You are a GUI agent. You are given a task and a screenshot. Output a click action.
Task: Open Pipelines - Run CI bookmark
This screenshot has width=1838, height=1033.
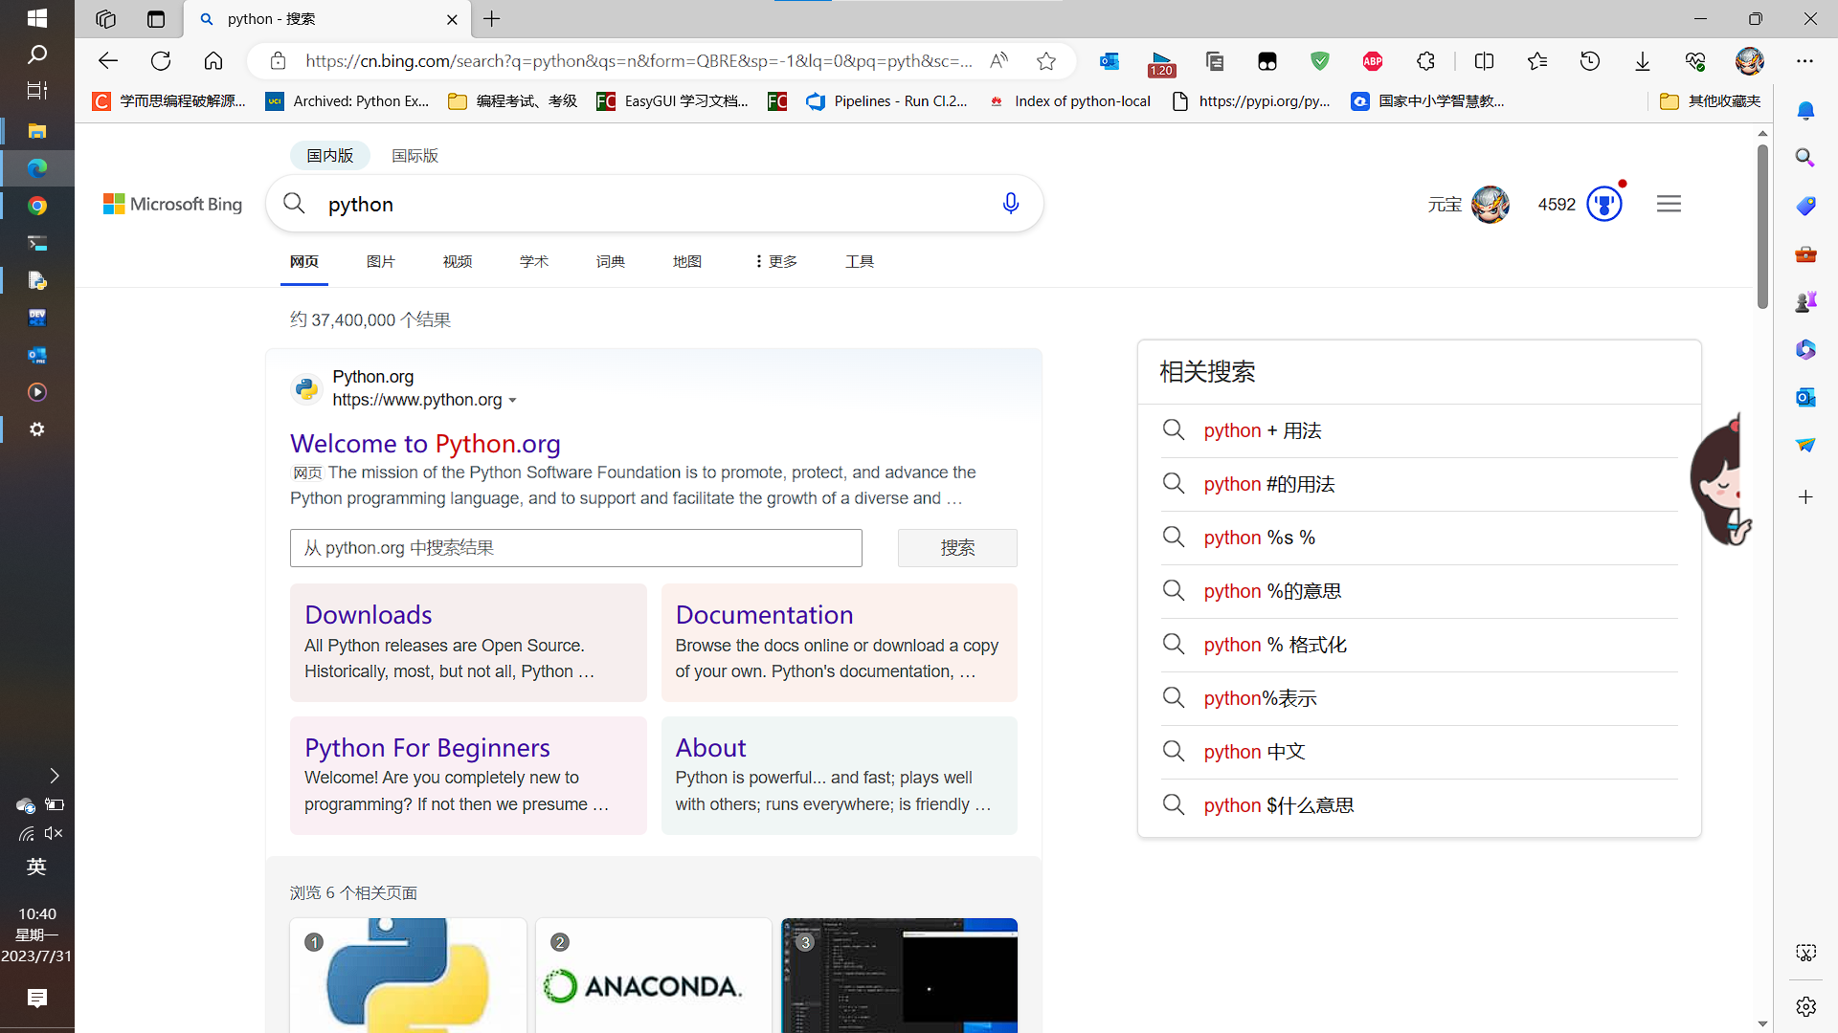[886, 101]
